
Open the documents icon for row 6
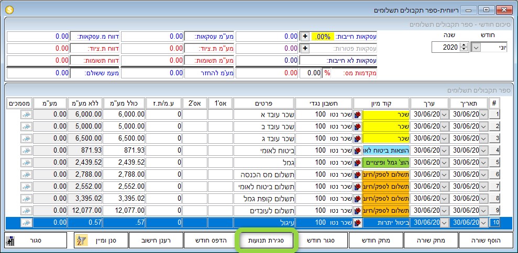click(26, 175)
